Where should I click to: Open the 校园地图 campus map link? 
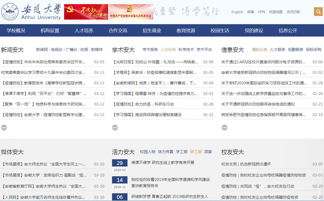276,12
